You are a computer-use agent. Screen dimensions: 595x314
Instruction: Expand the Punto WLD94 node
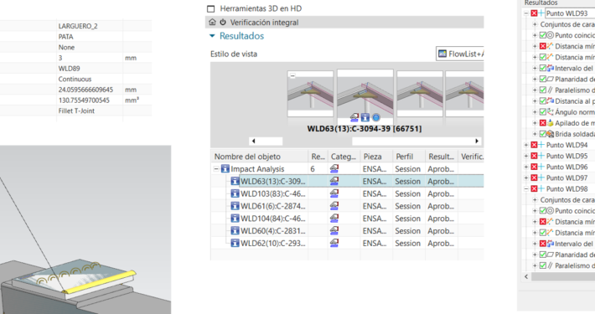[x=526, y=145]
